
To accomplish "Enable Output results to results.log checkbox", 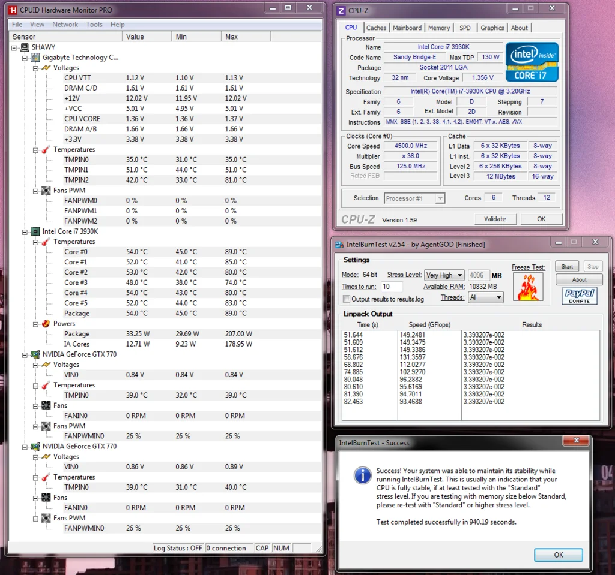I will pos(347,299).
